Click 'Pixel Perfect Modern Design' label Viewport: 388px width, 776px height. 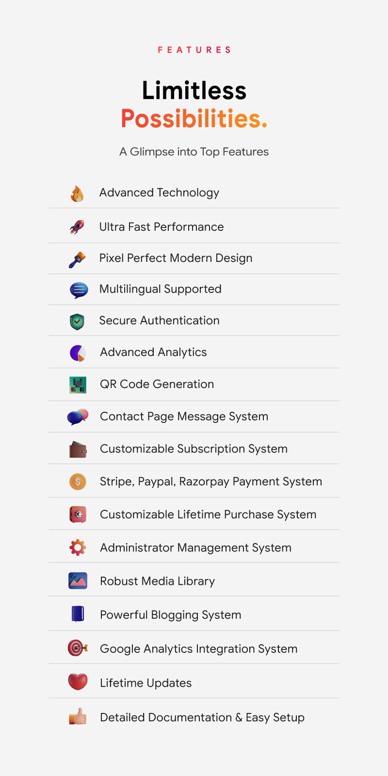point(176,259)
